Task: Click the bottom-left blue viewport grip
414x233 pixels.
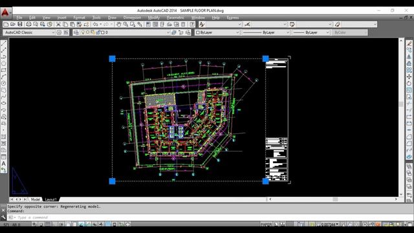Action: (x=112, y=181)
